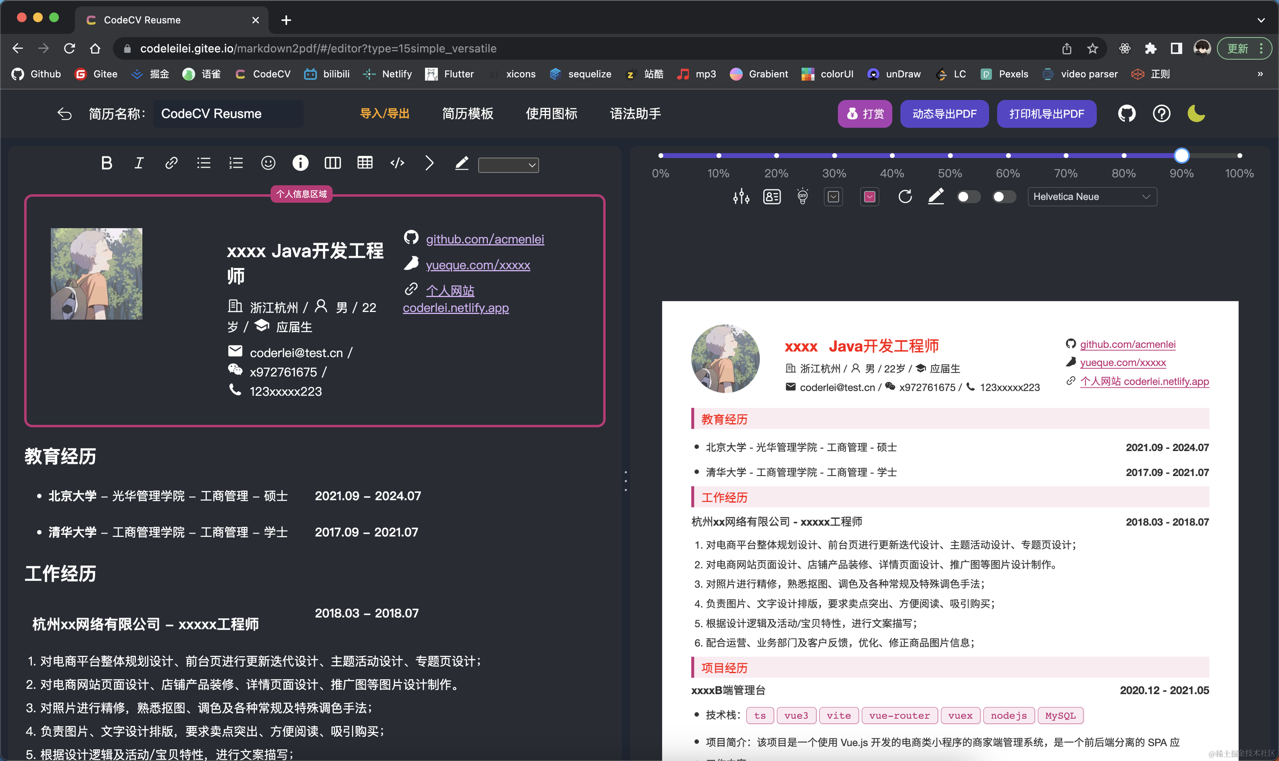Open the 简历模板 menu
This screenshot has width=1279, height=761.
pyautogui.click(x=467, y=113)
